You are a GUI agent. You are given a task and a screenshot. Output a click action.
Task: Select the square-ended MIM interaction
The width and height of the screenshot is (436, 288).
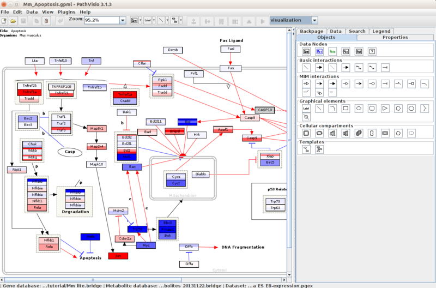click(x=411, y=84)
